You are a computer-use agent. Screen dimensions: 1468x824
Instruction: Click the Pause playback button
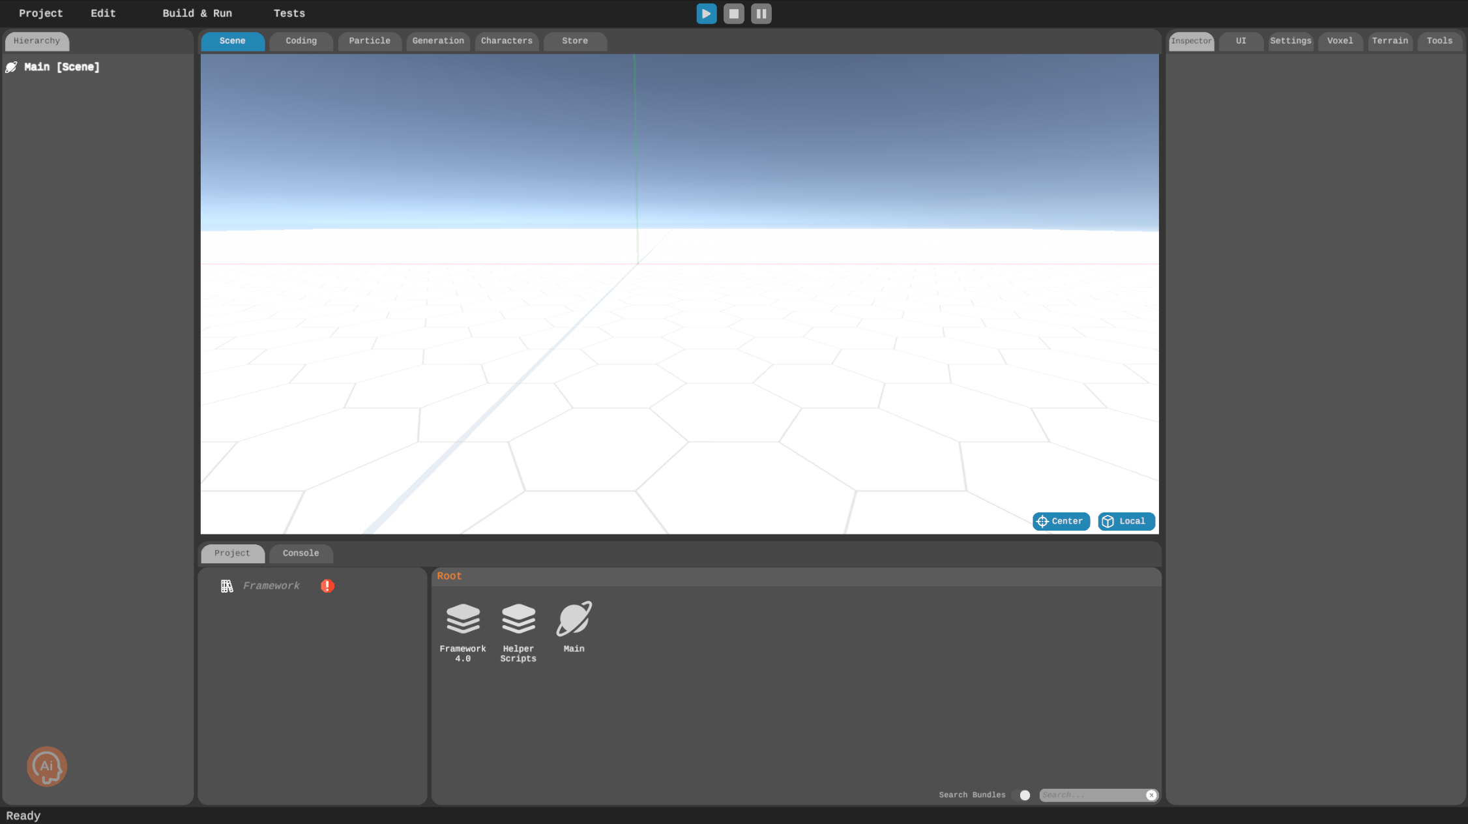(x=761, y=14)
